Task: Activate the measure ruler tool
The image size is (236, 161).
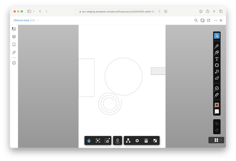Action: [217, 95]
